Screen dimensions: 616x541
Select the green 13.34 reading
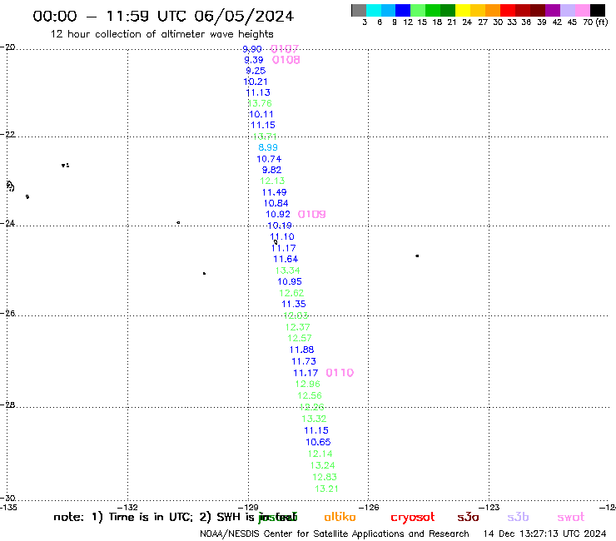[287, 270]
